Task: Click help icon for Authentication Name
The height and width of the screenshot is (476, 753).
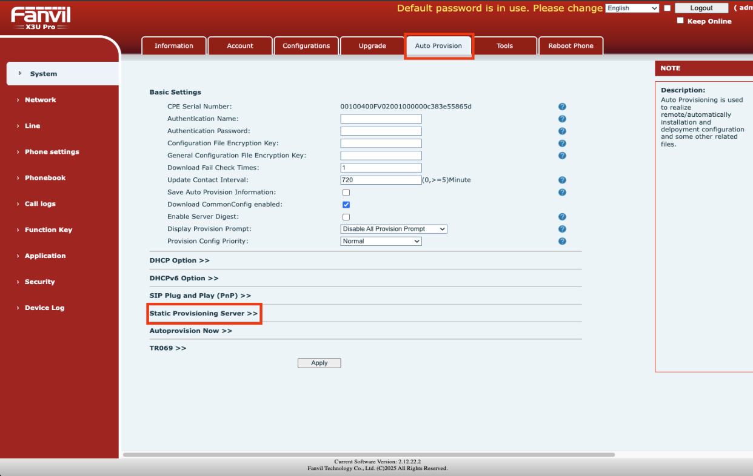Action: pyautogui.click(x=562, y=119)
